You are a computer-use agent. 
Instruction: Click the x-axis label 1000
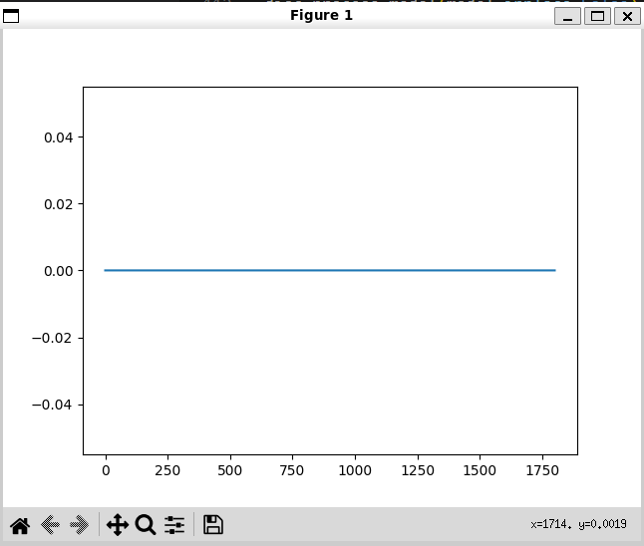355,470
